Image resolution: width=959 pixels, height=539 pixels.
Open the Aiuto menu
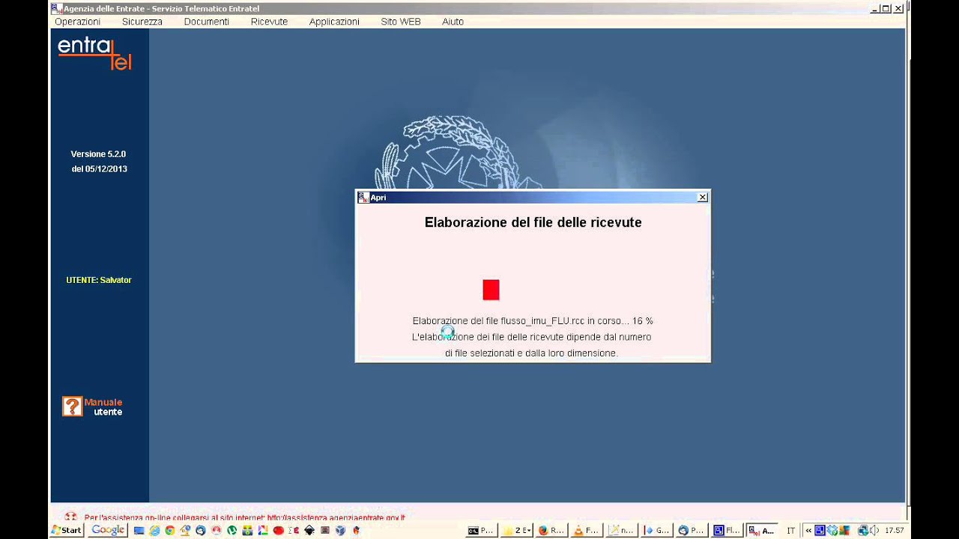point(453,22)
